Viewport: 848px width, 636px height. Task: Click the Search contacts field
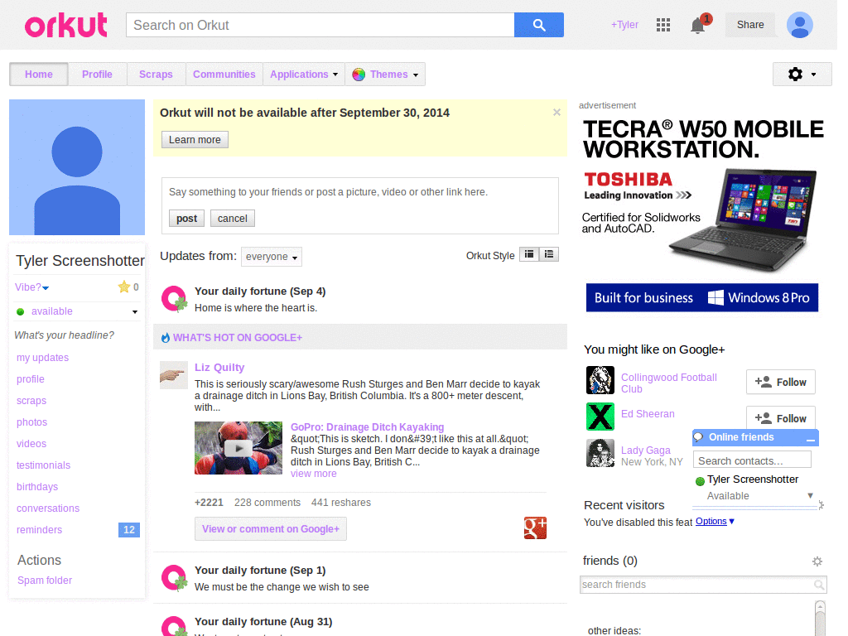pos(752,460)
